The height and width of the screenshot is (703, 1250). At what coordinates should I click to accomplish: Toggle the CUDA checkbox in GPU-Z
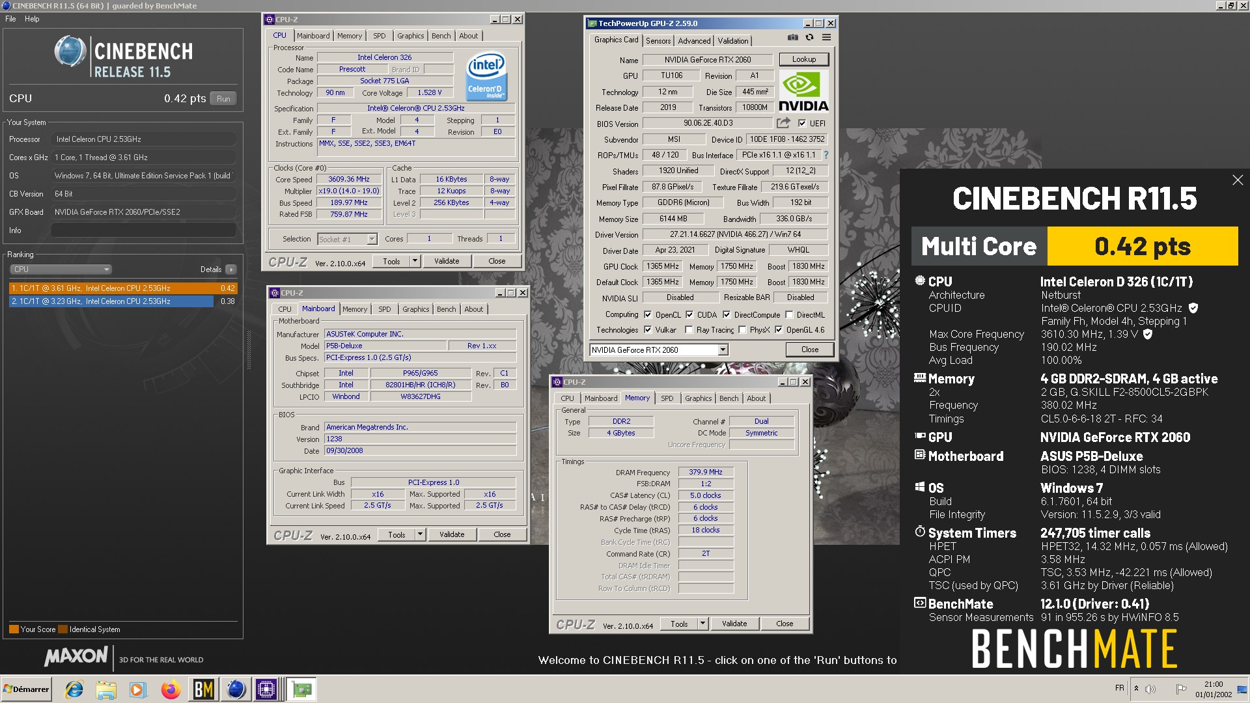coord(689,314)
